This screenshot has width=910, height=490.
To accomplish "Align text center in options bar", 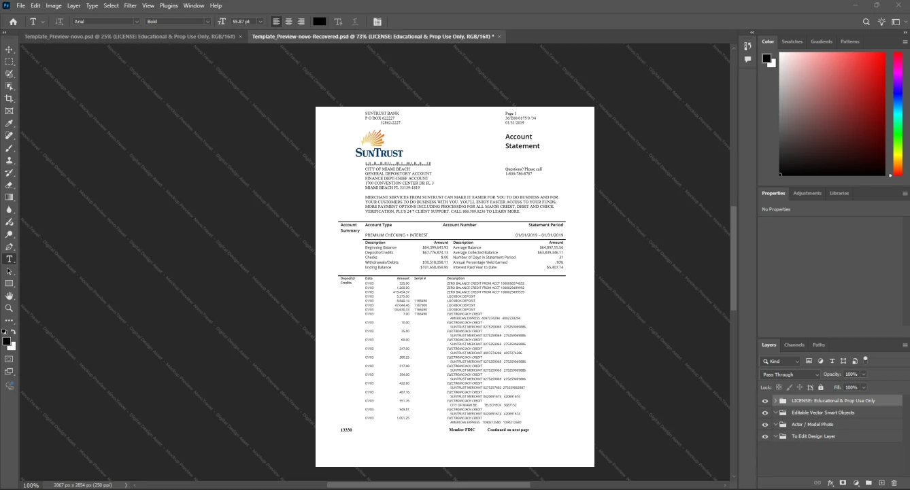I will pos(288,22).
